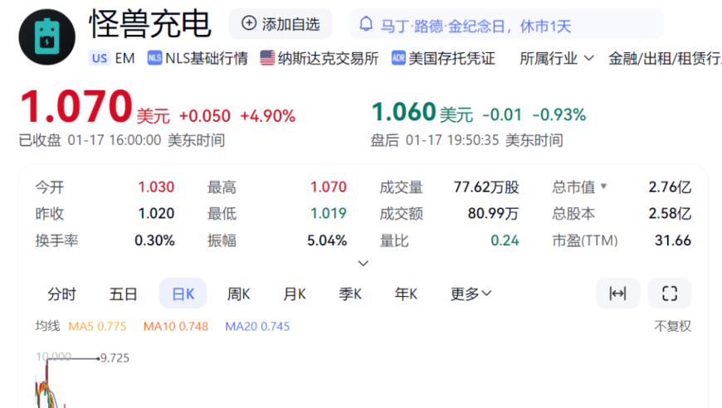
Task: Expand more quote details chevron
Action: (363, 264)
